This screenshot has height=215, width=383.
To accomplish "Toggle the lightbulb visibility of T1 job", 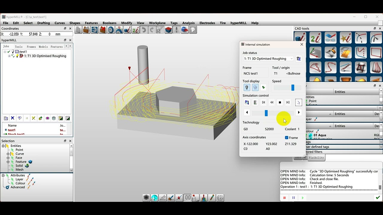I will pyautogui.click(x=17, y=56).
